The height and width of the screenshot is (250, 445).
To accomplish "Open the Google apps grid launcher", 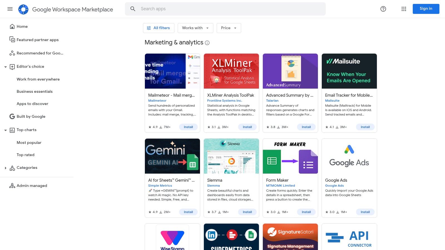I will (404, 9).
